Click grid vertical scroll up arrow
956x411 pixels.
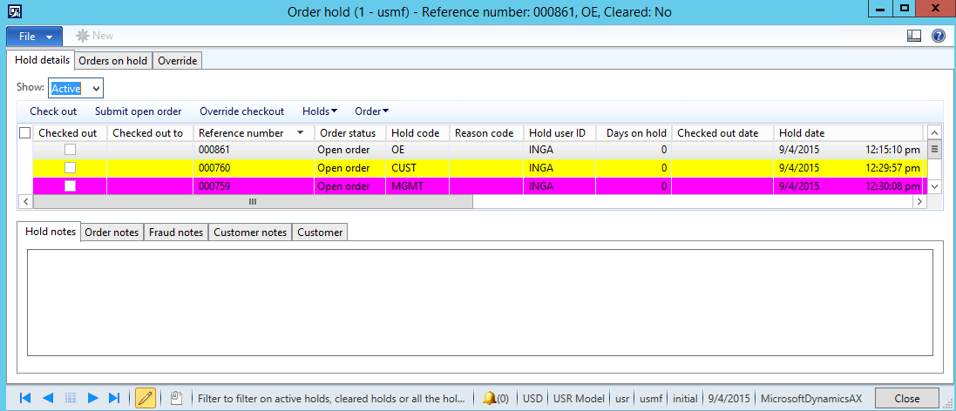pos(933,131)
